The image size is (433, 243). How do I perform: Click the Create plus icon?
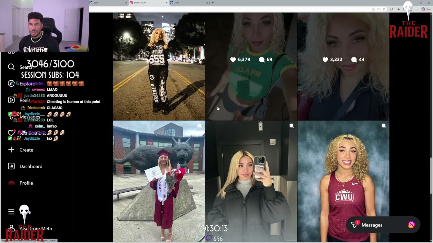11,150
